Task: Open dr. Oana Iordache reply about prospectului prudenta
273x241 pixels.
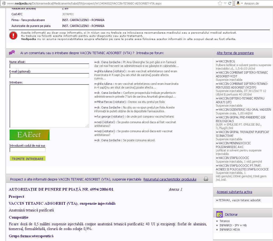Action: click(x=135, y=95)
